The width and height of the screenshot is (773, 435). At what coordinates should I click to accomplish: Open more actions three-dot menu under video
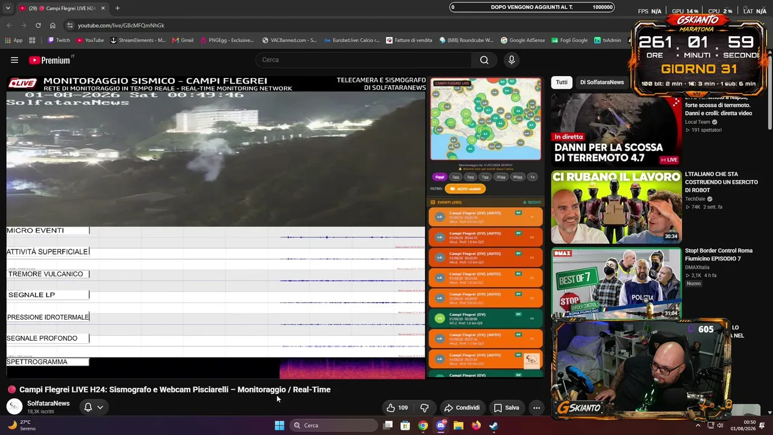(x=536, y=408)
